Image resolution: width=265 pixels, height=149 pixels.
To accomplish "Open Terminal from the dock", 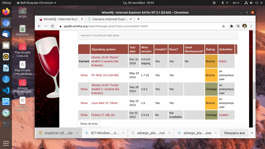I will coord(6,124).
